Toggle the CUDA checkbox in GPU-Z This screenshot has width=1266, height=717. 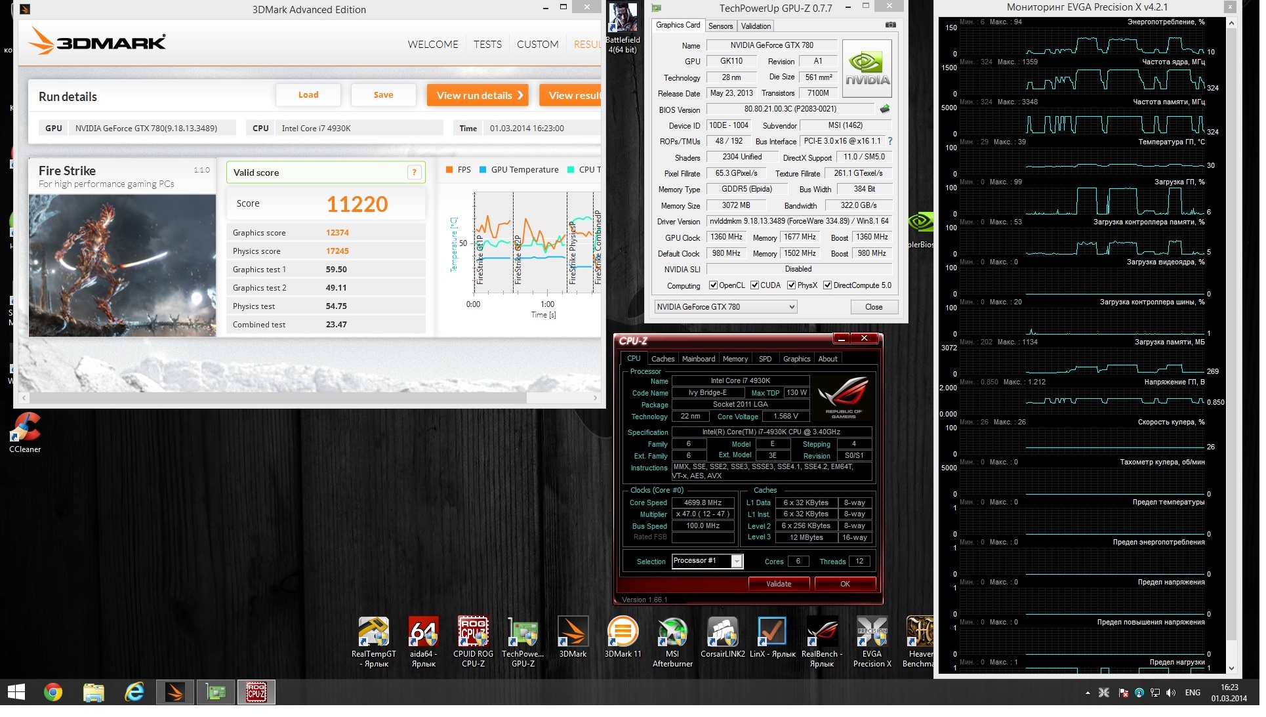tap(754, 285)
